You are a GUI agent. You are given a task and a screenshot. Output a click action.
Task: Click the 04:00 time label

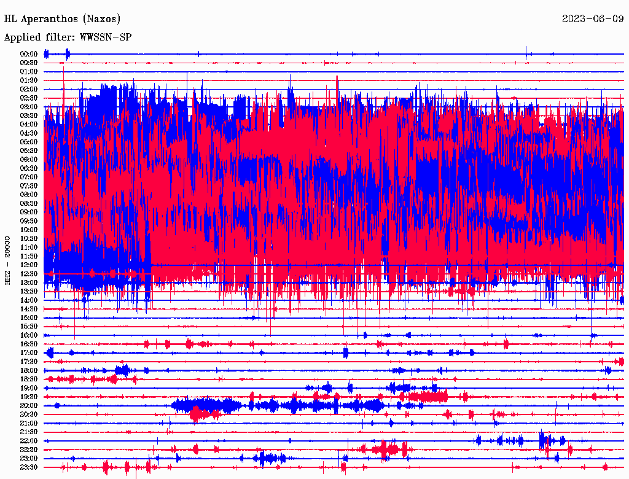click(29, 125)
